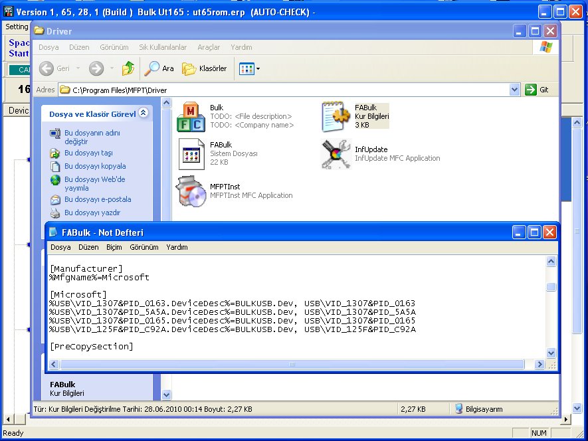The height and width of the screenshot is (441, 588).
Task: Click the Windows flag logo in Driver window
Action: point(545,47)
